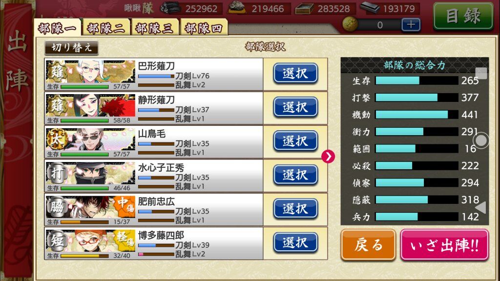Go back with 戻る button

pos(368,245)
